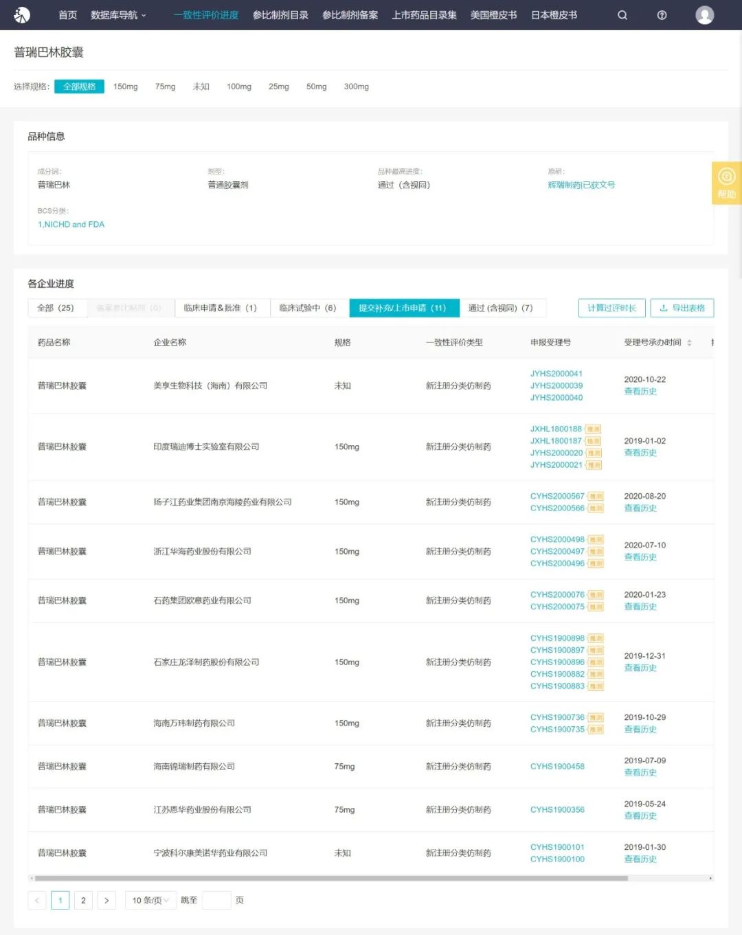The image size is (742, 935).
Task: View 查看历史 for the 2019-05-24 row
Action: [x=640, y=816]
